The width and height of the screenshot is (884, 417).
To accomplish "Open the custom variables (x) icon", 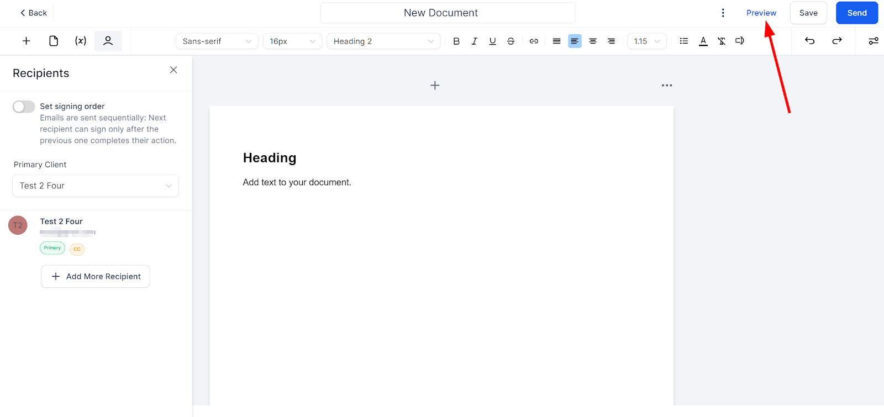I will click(x=81, y=41).
